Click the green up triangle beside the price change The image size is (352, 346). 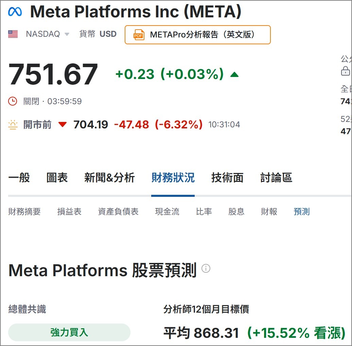click(x=234, y=74)
